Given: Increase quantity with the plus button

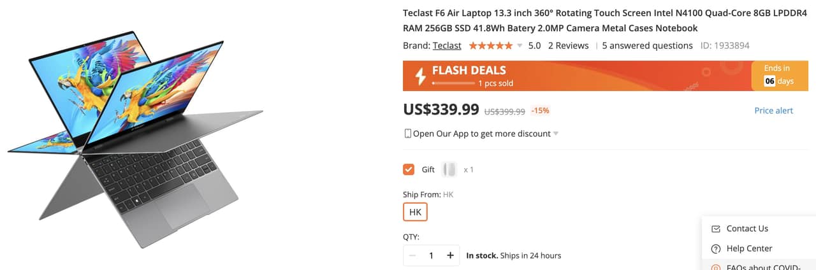Looking at the screenshot, I should click(450, 255).
